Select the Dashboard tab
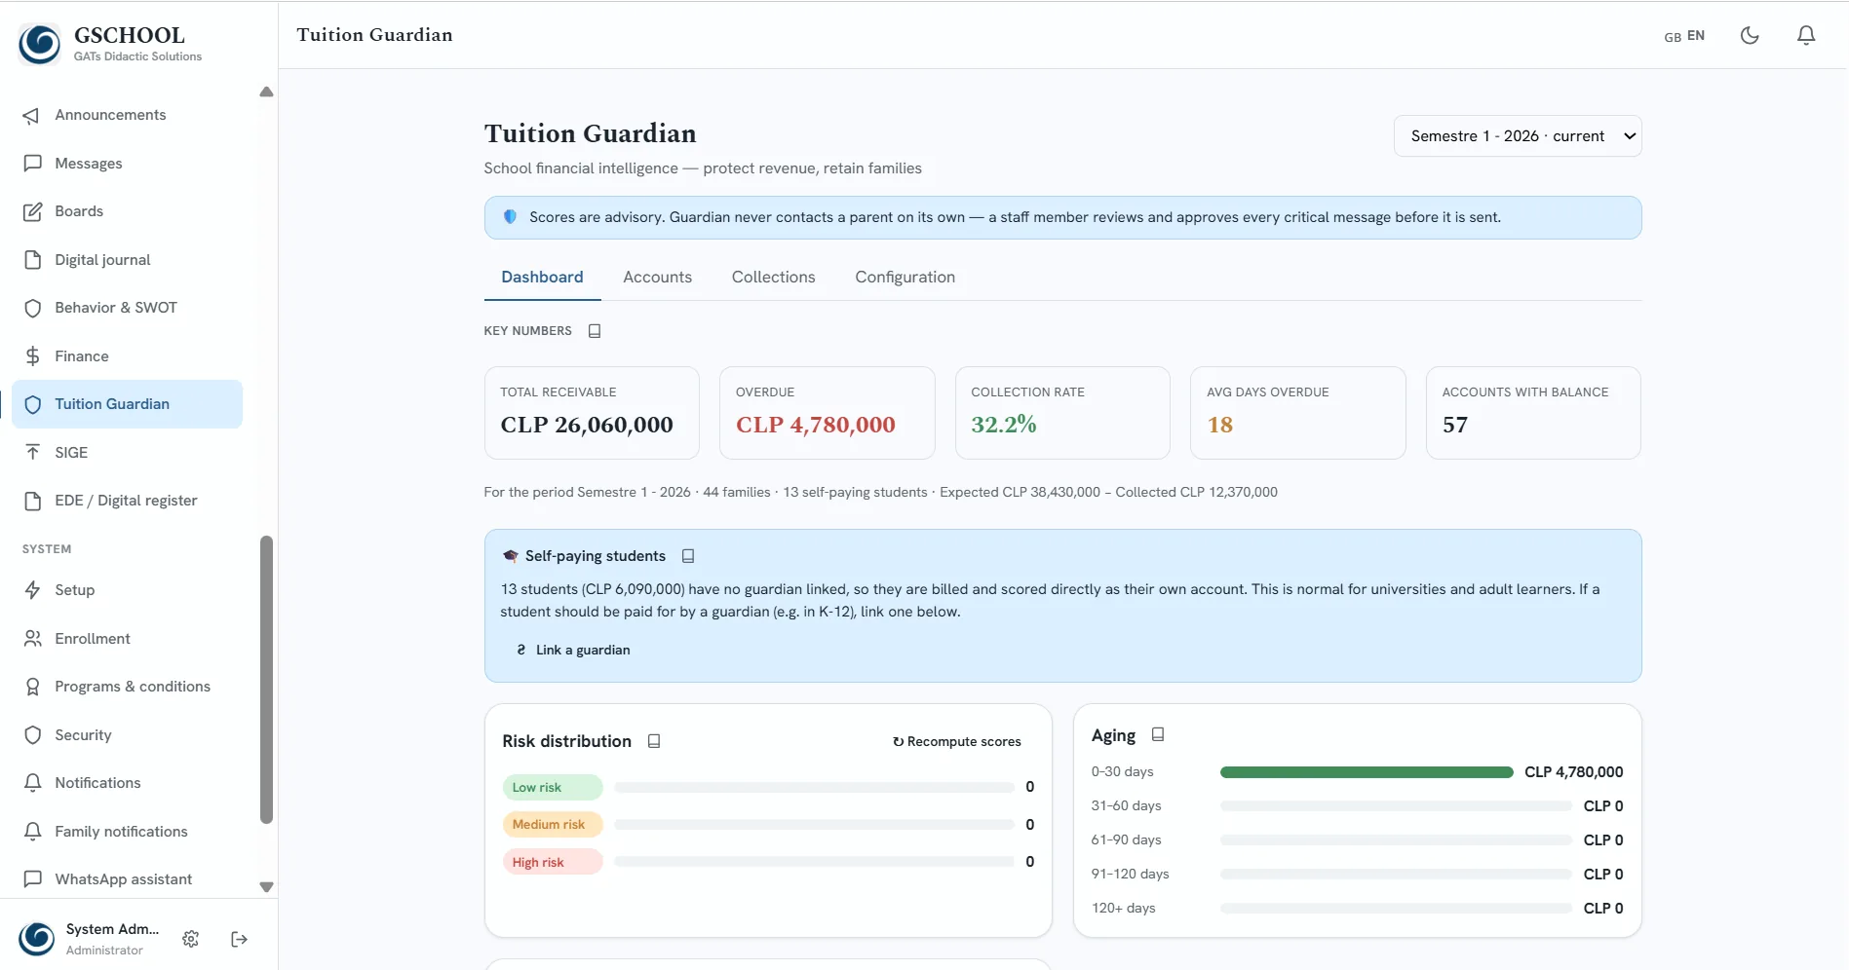 pos(542,278)
